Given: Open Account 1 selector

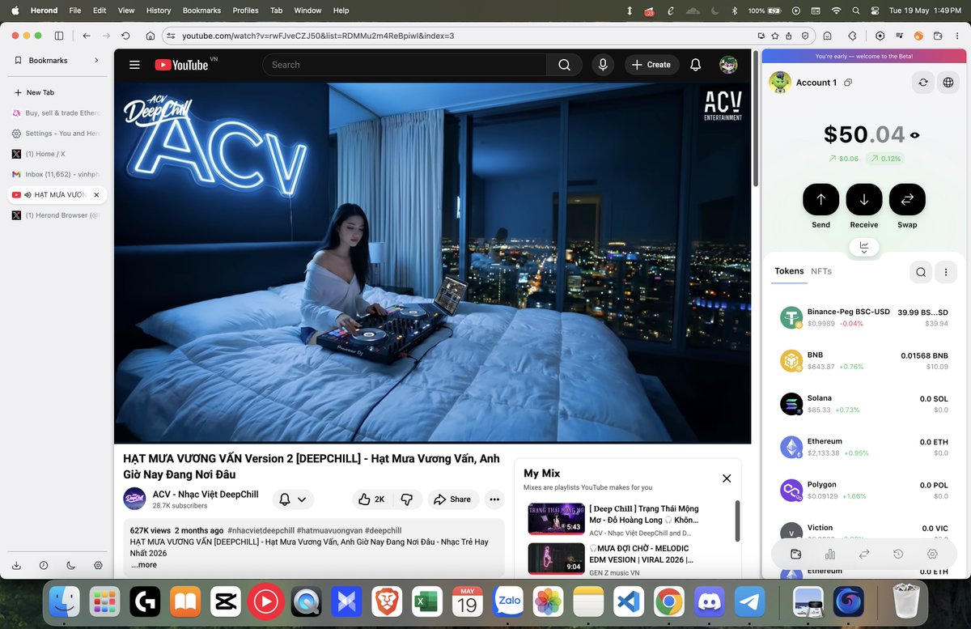Looking at the screenshot, I should click(x=816, y=83).
